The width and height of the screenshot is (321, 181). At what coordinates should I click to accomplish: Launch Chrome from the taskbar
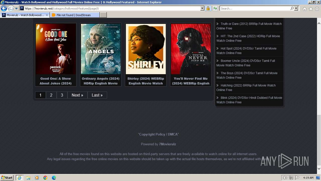click(x=45, y=178)
